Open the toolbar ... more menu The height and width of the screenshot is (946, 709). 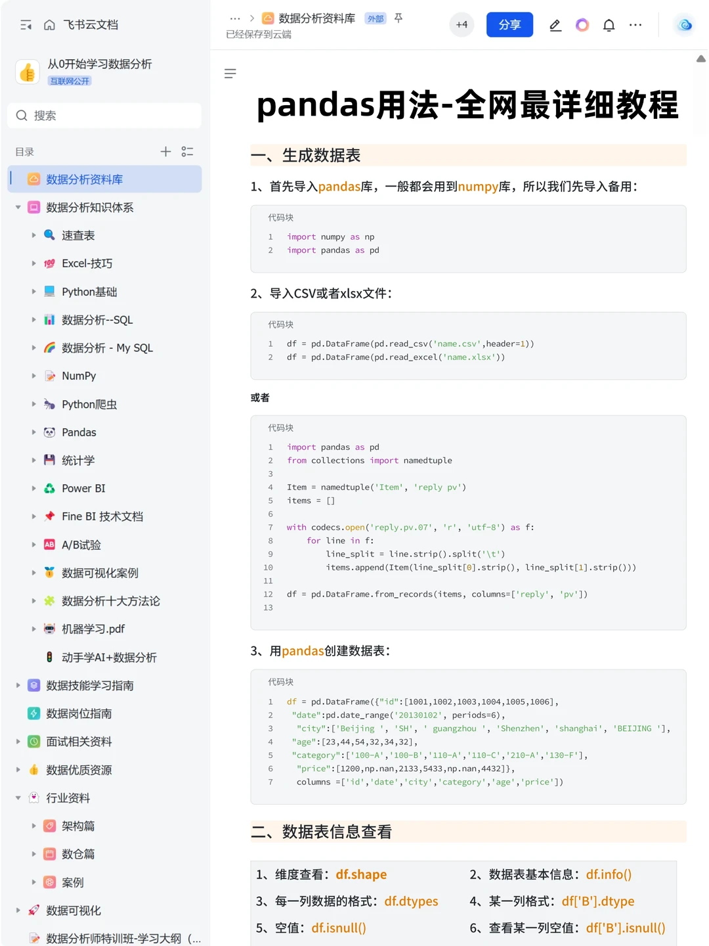click(635, 25)
